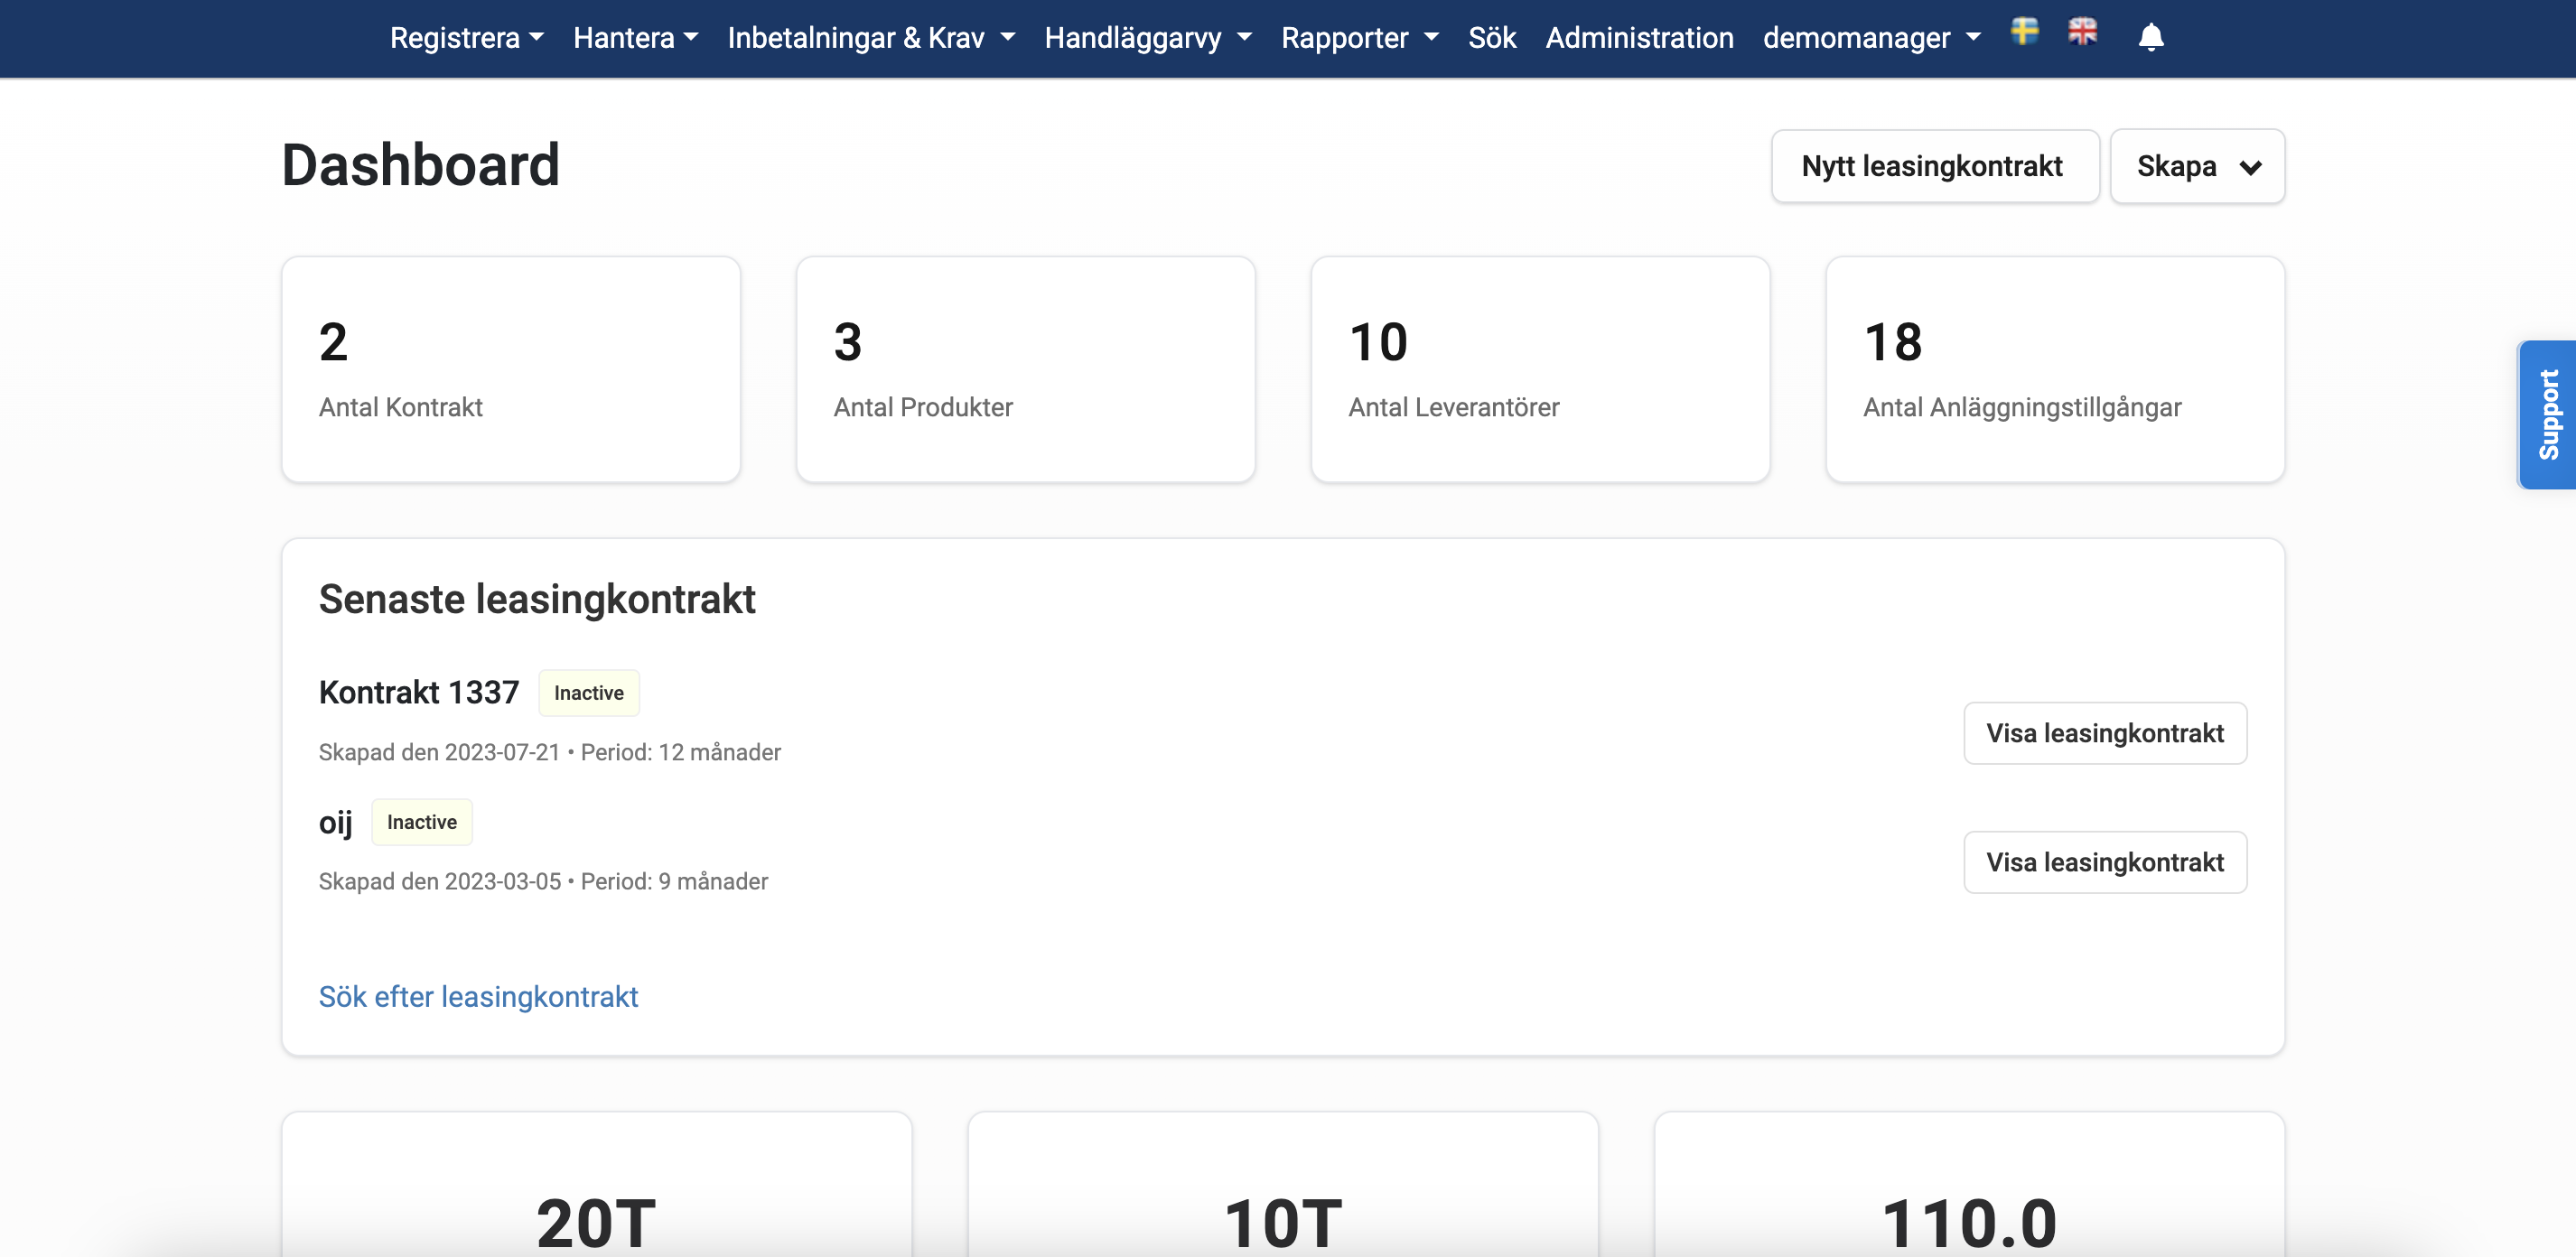
Task: Go to the Sök page
Action: 1492,38
